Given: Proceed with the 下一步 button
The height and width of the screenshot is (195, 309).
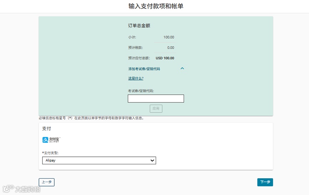Looking at the screenshot, I should click(x=265, y=182).
